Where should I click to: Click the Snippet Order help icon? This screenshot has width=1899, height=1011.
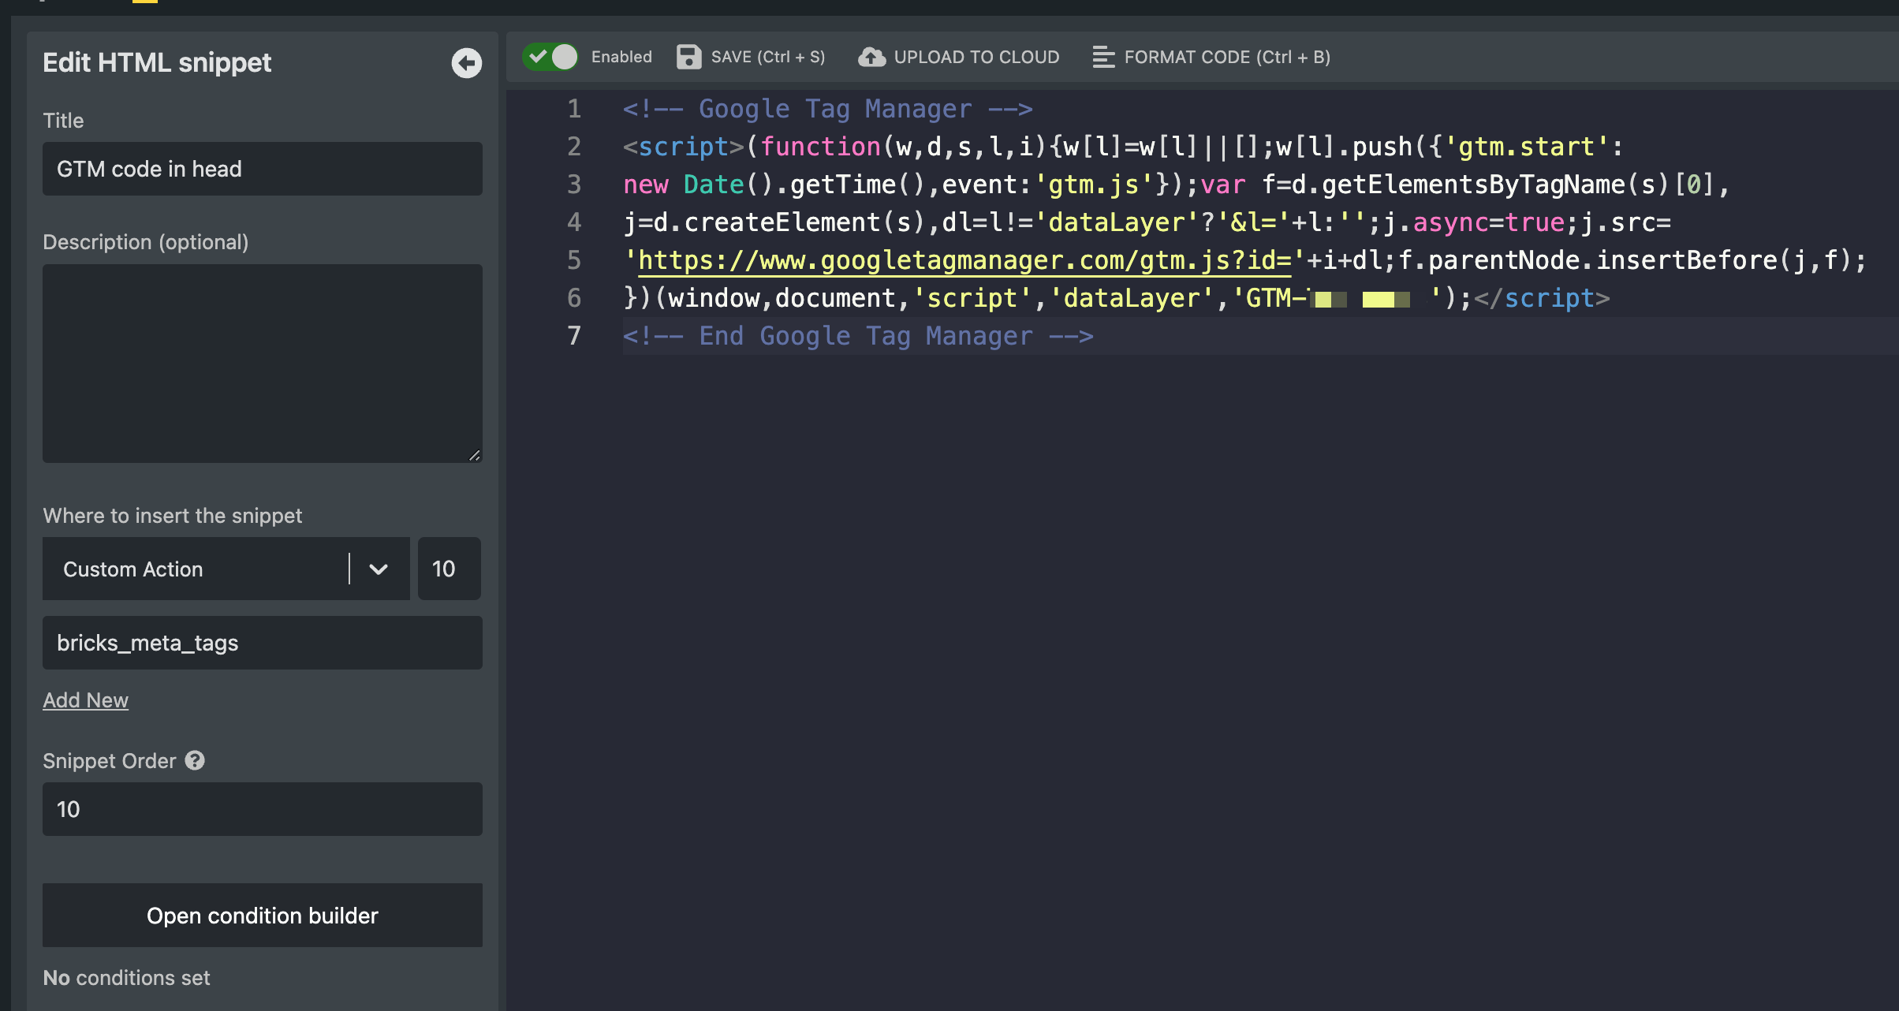pos(193,760)
